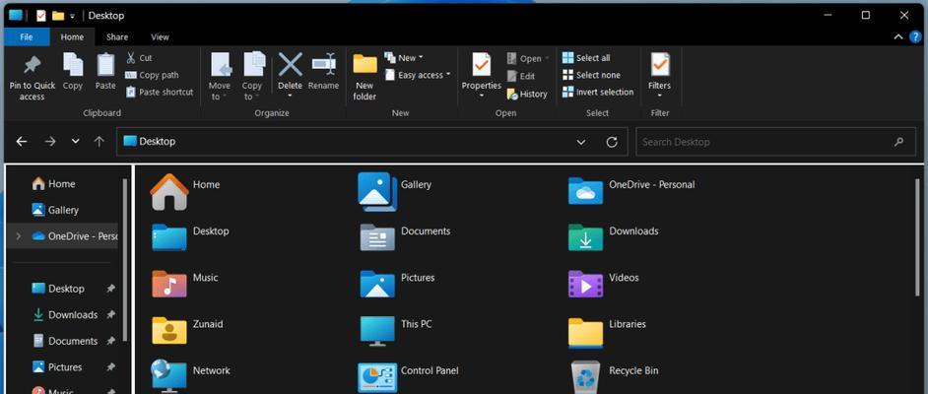The image size is (928, 394).
Task: Select the Home item in file list
Action: pos(185,190)
